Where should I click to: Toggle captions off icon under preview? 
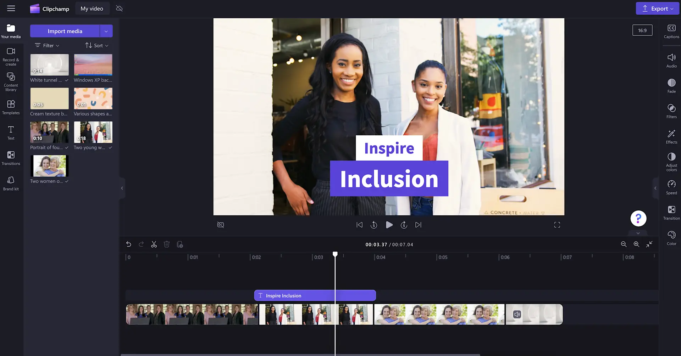pos(221,225)
